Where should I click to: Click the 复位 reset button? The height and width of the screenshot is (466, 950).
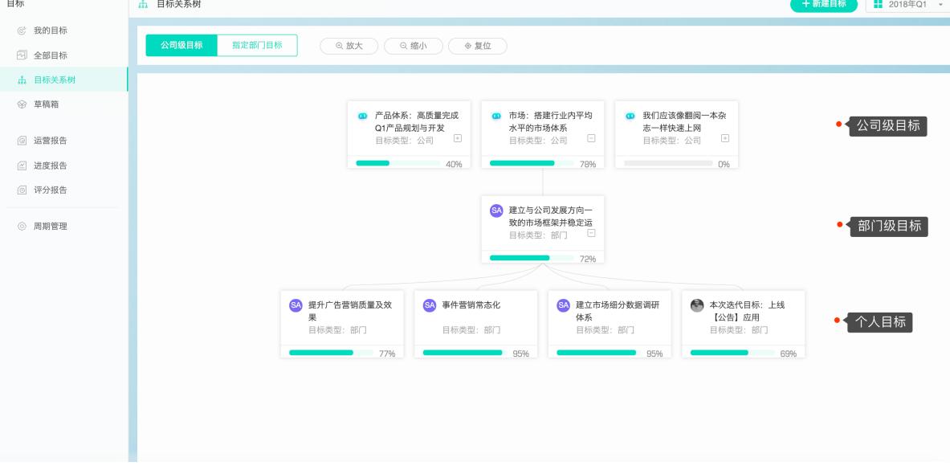point(478,46)
